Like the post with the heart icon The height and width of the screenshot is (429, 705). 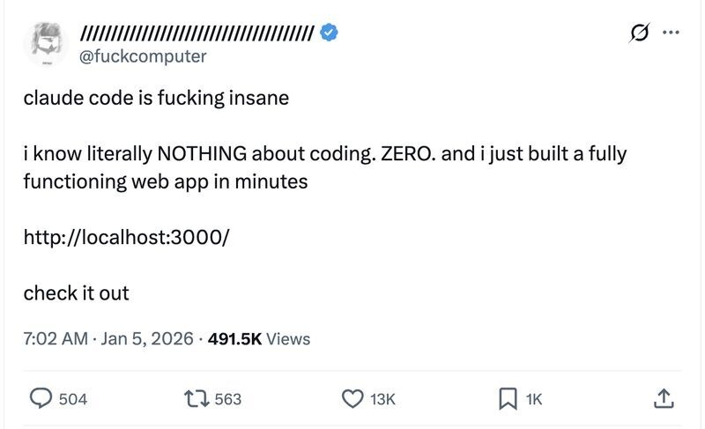tap(352, 399)
